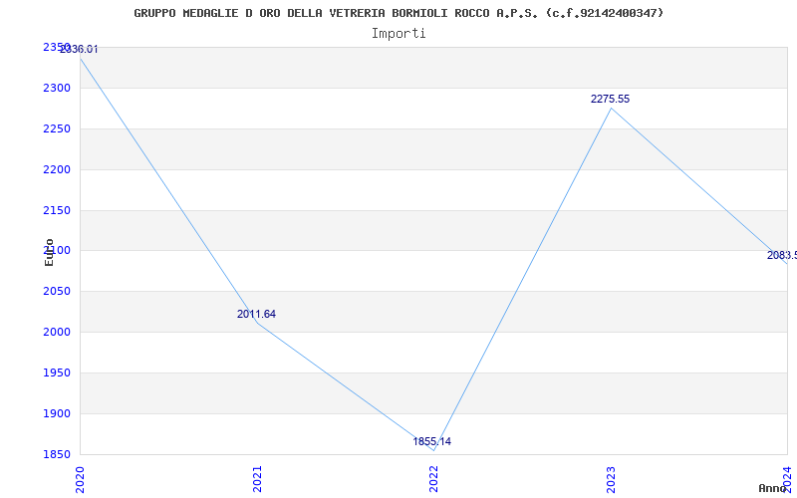
Task: Click the 2200 y-axis tick label
Action: pyautogui.click(x=57, y=169)
